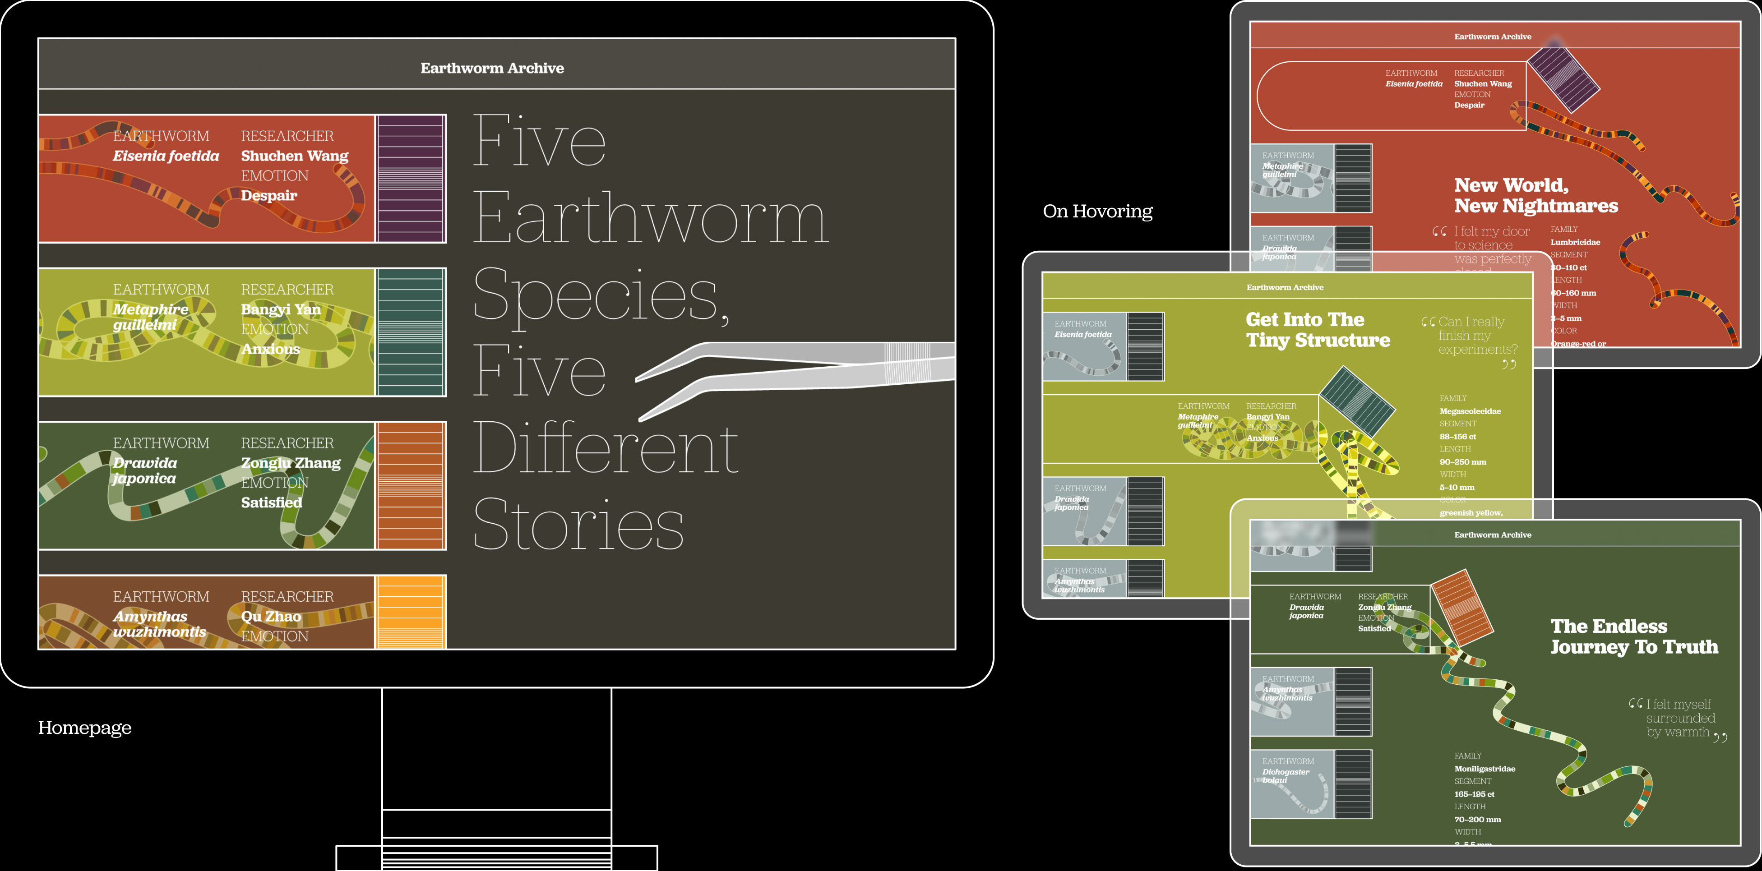Click researcher name Shuchen Wang on homepage

(x=295, y=156)
